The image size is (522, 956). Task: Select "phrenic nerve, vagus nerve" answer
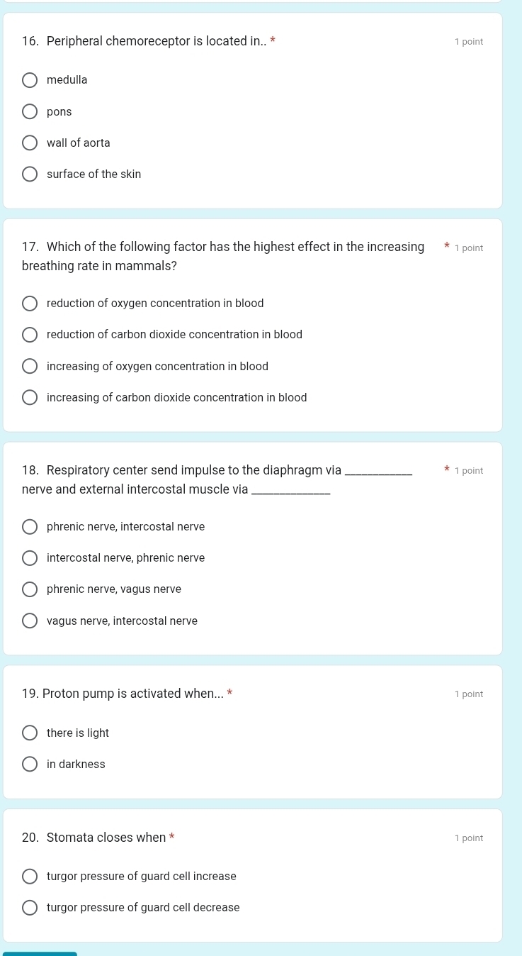[x=30, y=589]
